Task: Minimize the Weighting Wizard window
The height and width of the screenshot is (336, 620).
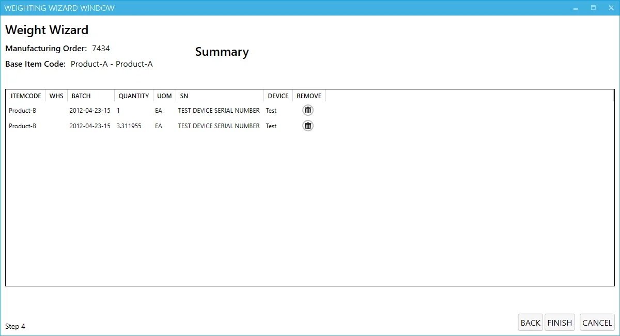Action: click(x=576, y=8)
